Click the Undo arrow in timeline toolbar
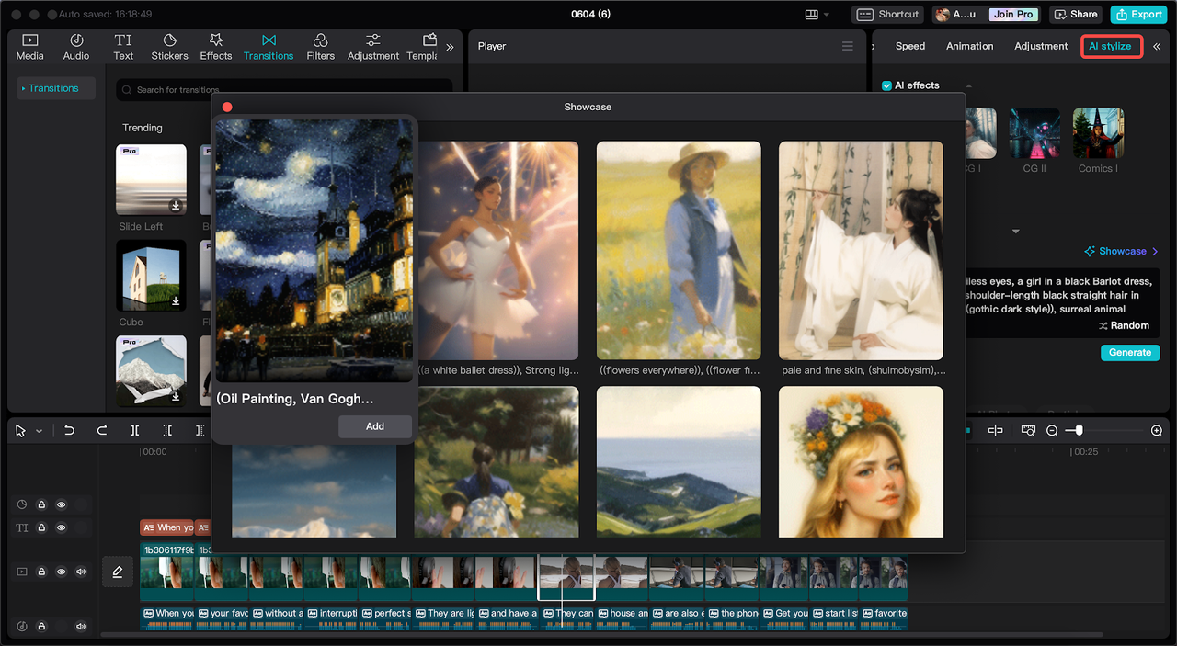The width and height of the screenshot is (1177, 646). point(69,430)
